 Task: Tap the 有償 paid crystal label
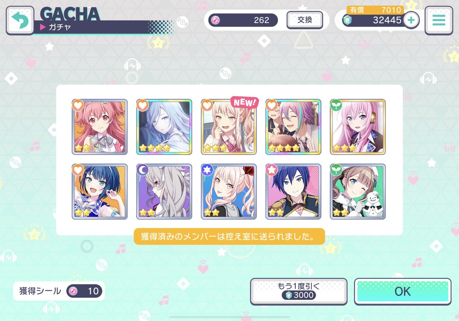point(357,10)
